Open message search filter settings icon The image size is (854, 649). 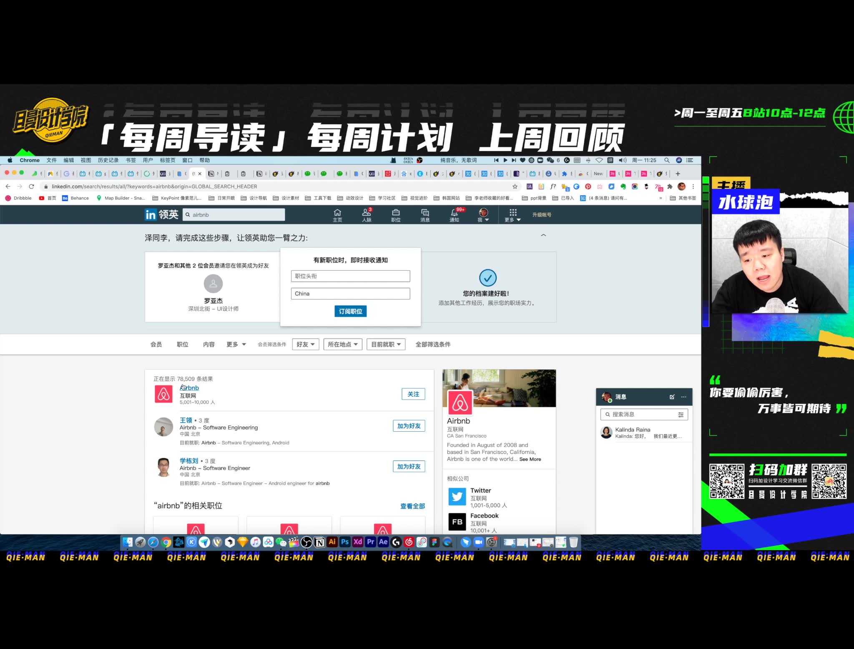tap(681, 415)
